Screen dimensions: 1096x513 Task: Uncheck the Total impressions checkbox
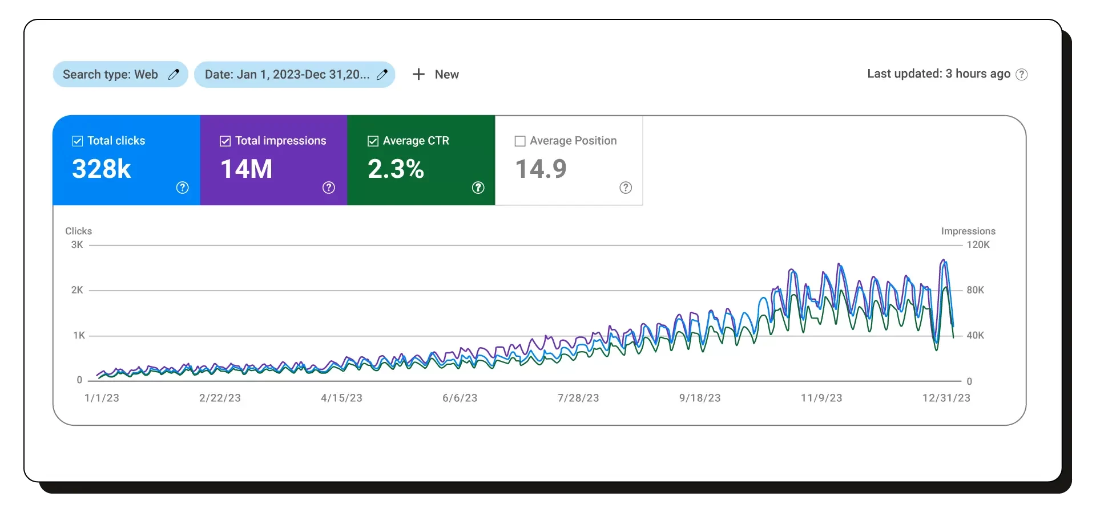click(225, 141)
